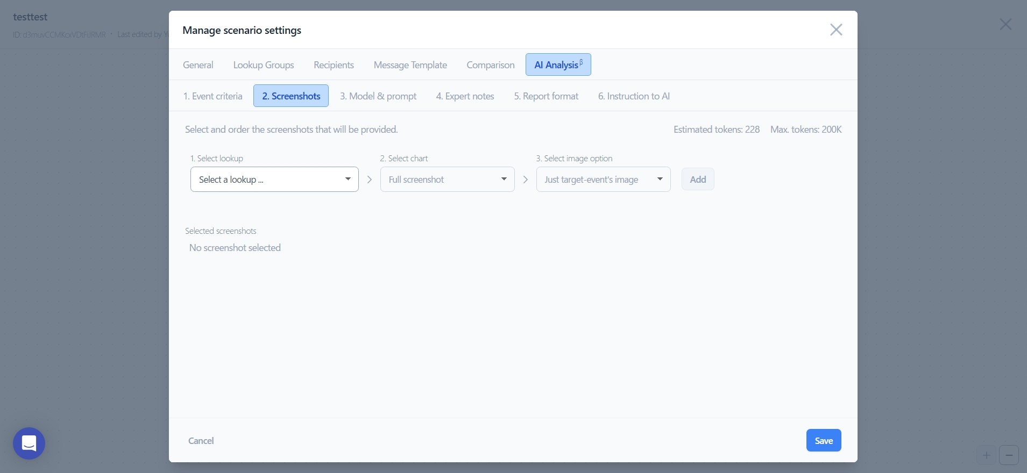1027x473 pixels.
Task: Open the Lookup Groups tab
Action: (264, 65)
